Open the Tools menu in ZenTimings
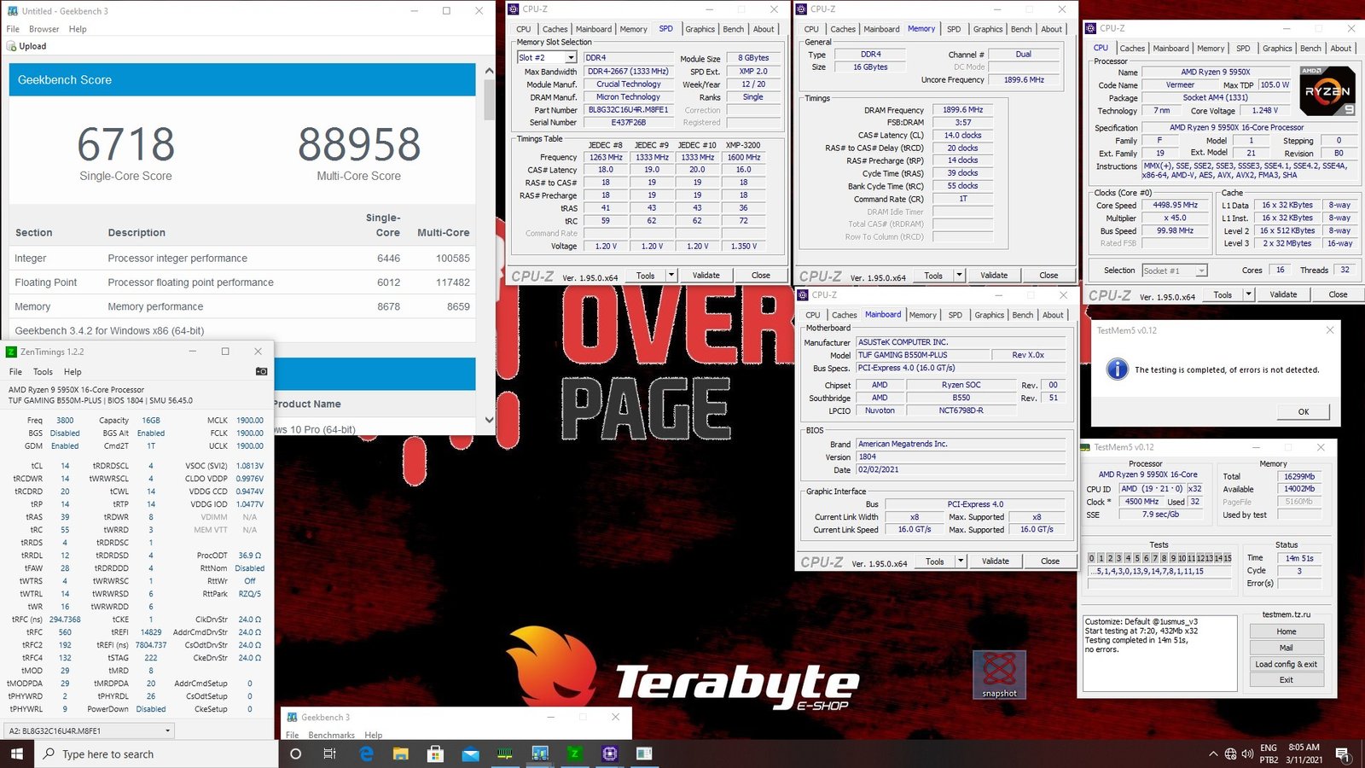The width and height of the screenshot is (1365, 768). [x=43, y=371]
